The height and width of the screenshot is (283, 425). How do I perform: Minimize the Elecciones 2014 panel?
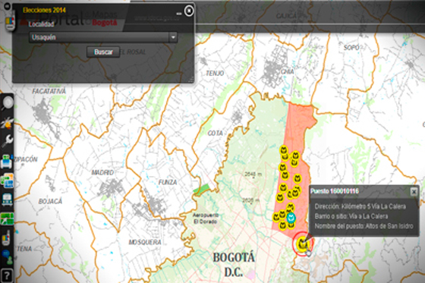178,14
